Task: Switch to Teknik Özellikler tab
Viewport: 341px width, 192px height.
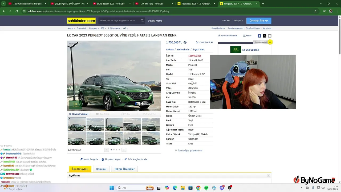Action: (124, 169)
